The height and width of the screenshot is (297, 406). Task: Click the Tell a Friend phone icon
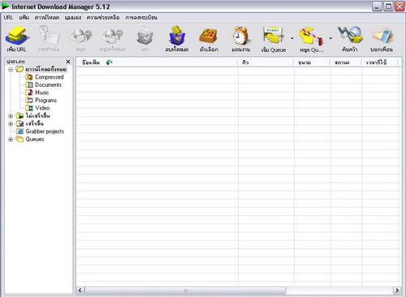382,36
